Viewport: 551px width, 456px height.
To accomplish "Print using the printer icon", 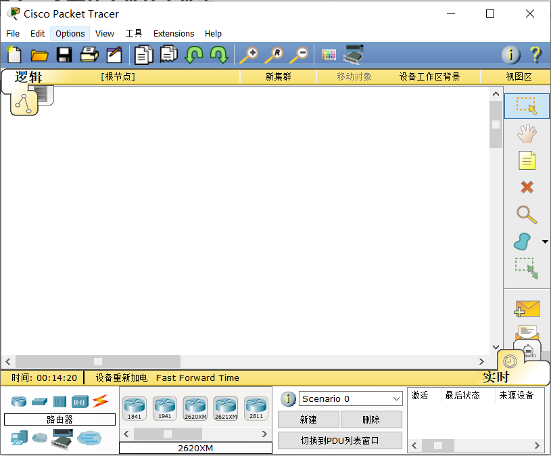I will [x=89, y=55].
